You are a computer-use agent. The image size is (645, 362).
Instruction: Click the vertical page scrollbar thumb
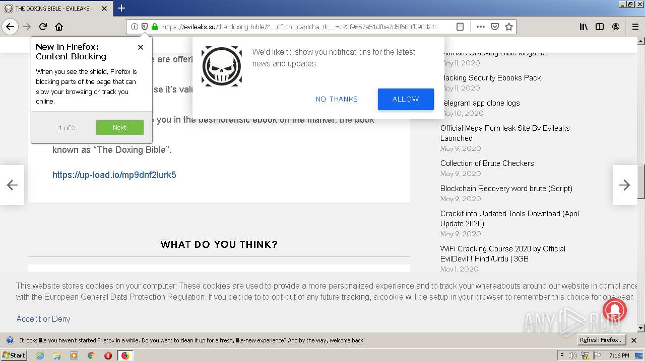tap(641, 181)
